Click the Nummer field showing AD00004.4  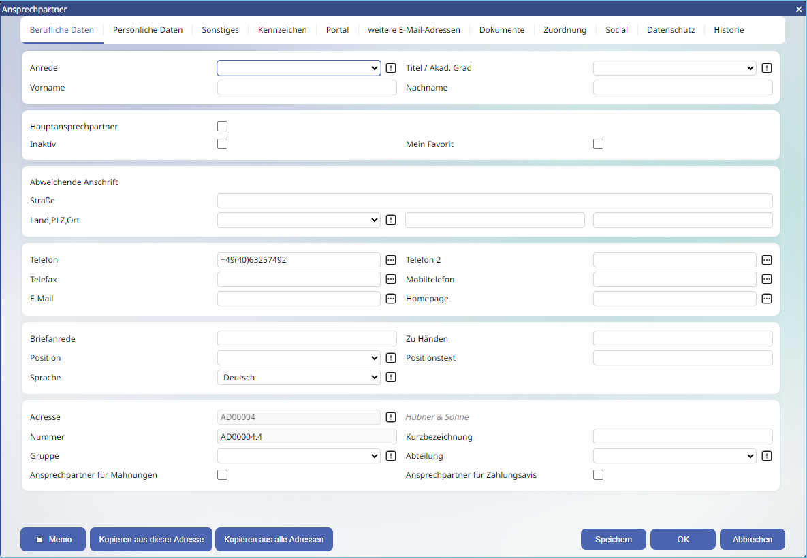307,437
